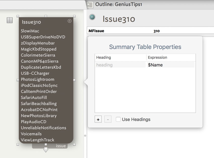Click the summary table icon beside Issue310 container
Image resolution: width=214 pixels, height=158 pixels.
click(10, 20)
